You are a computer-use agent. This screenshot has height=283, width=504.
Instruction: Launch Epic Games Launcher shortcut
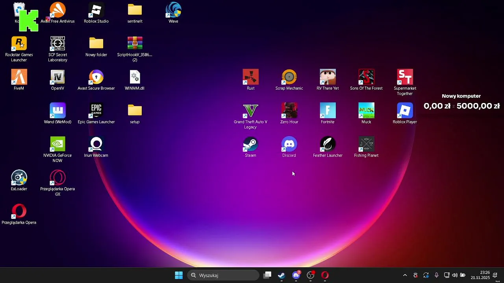coord(96,114)
